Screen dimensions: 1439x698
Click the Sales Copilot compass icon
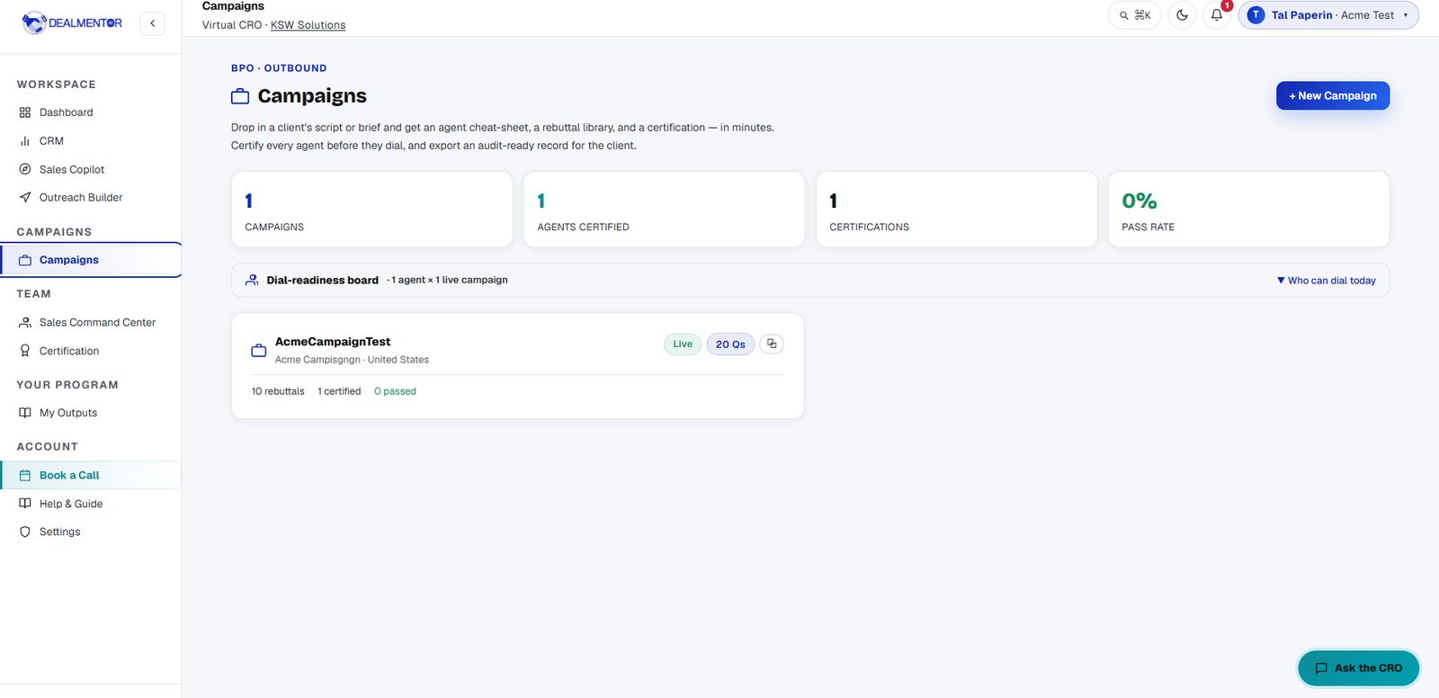(25, 169)
